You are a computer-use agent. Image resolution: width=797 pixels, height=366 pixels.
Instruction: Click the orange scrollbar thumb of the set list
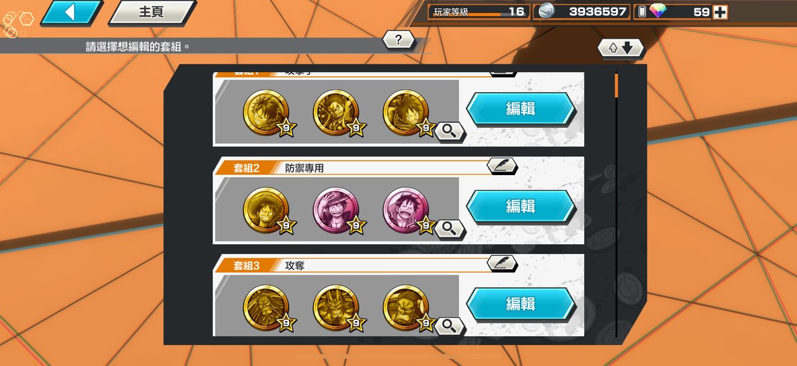[617, 85]
